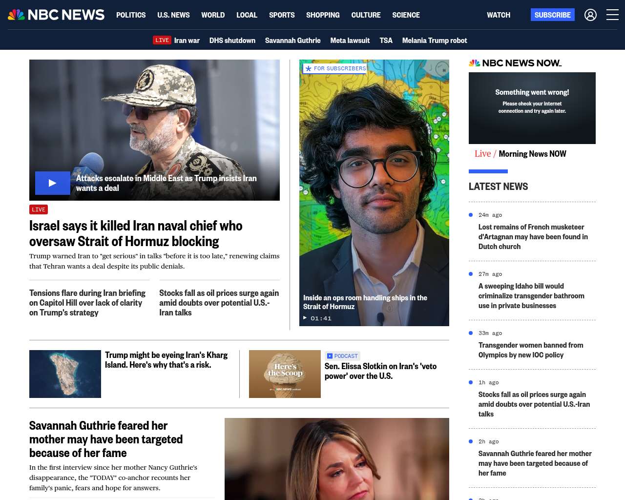Open the Melania Trump robot topic
Screen dimensions: 625x500
[x=434, y=41]
